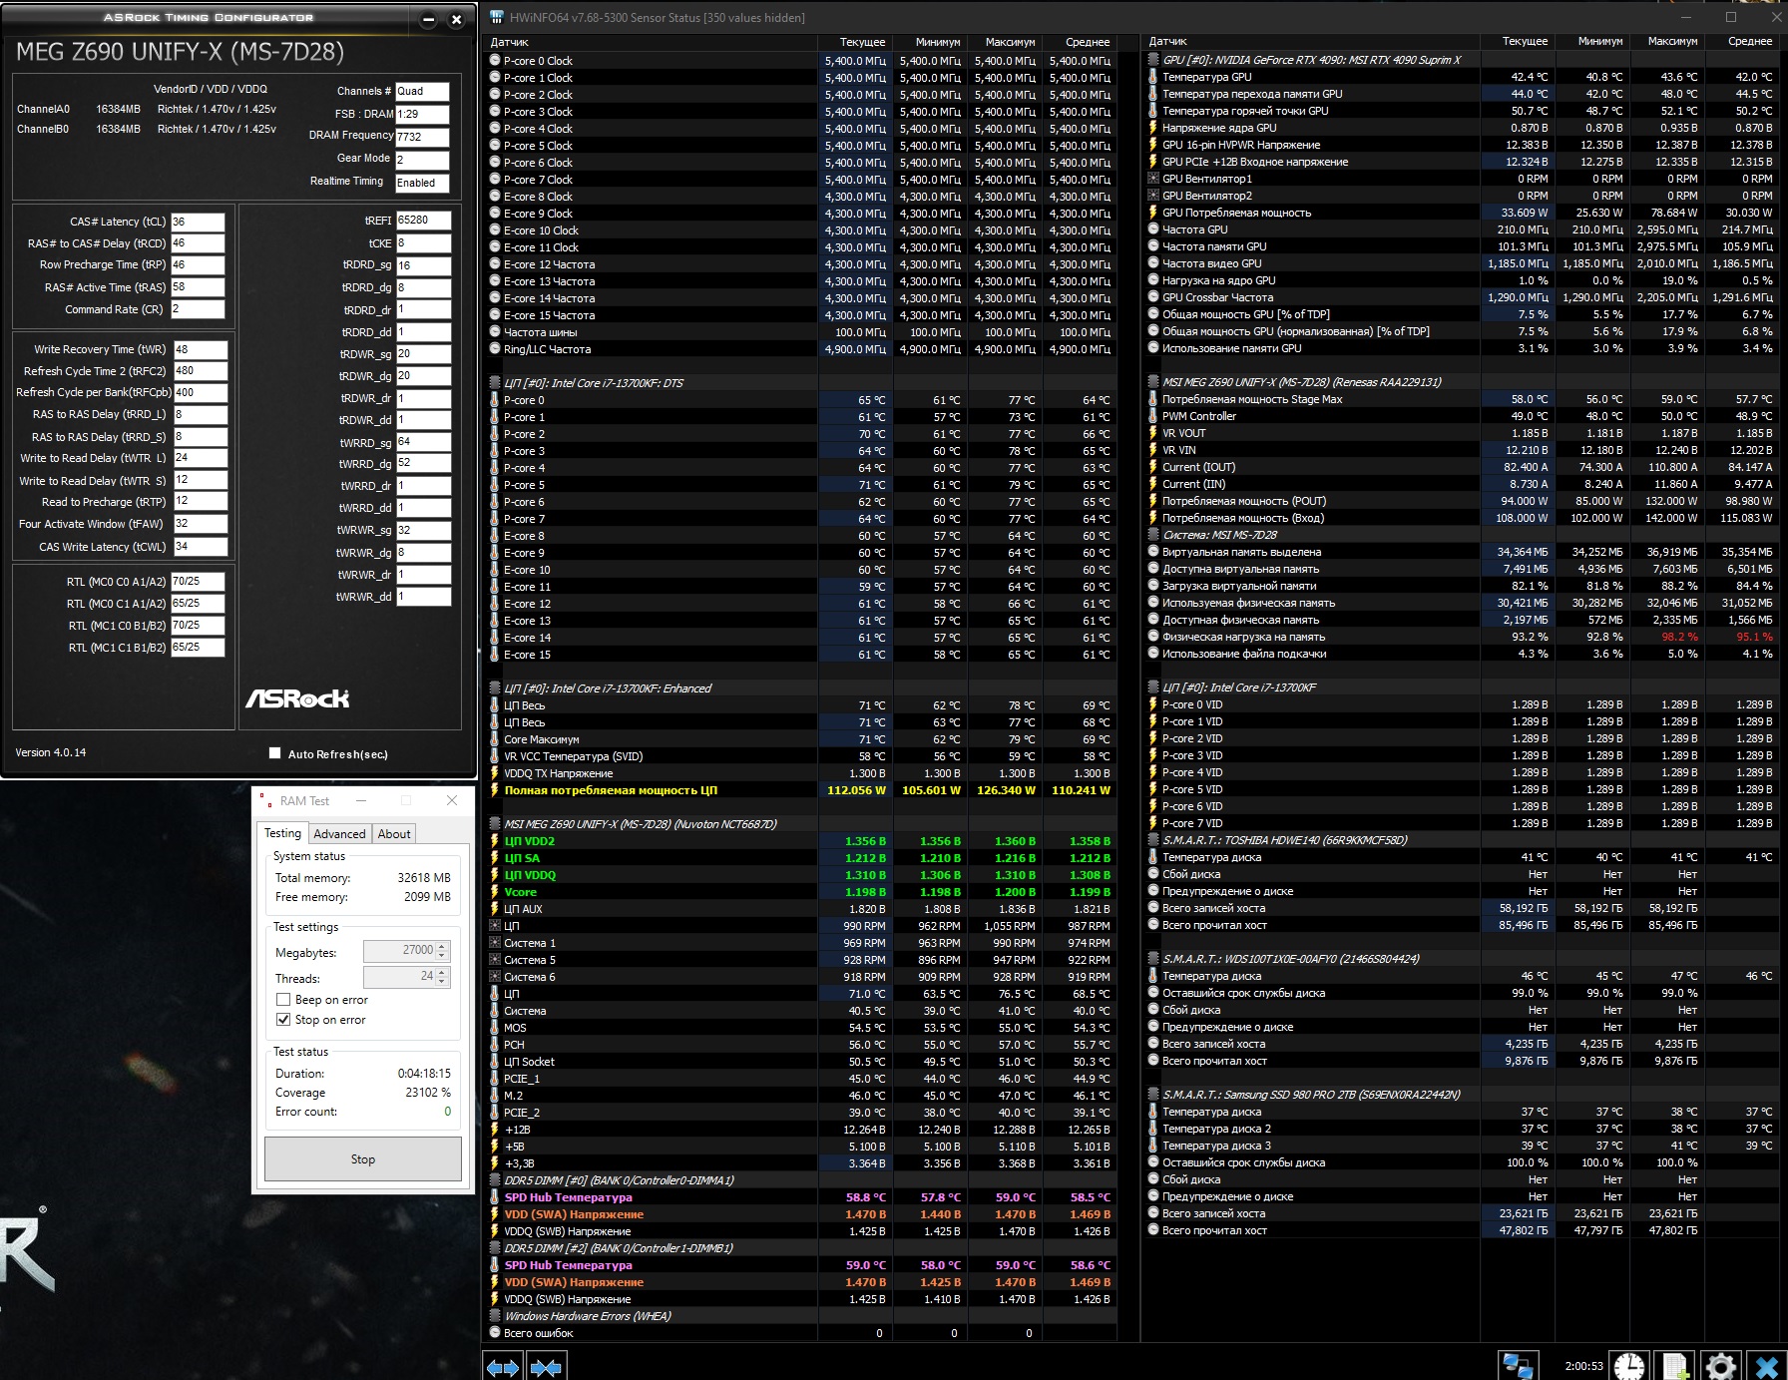Select the Физическая нагрузка на память row

click(1462, 637)
